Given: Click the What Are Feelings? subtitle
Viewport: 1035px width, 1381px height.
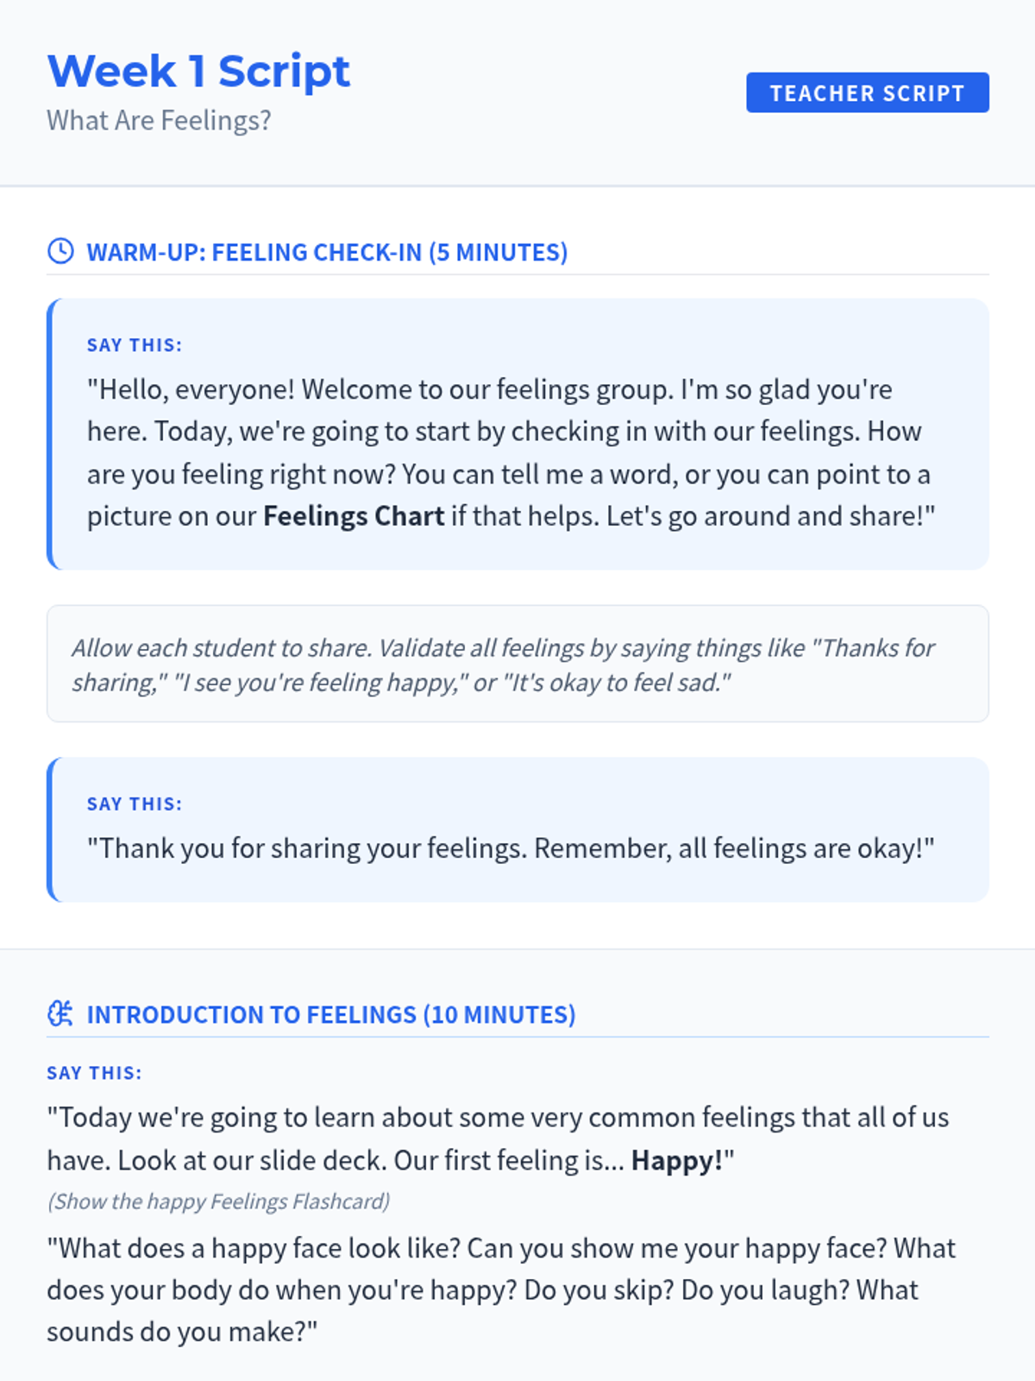Looking at the screenshot, I should pos(159,120).
